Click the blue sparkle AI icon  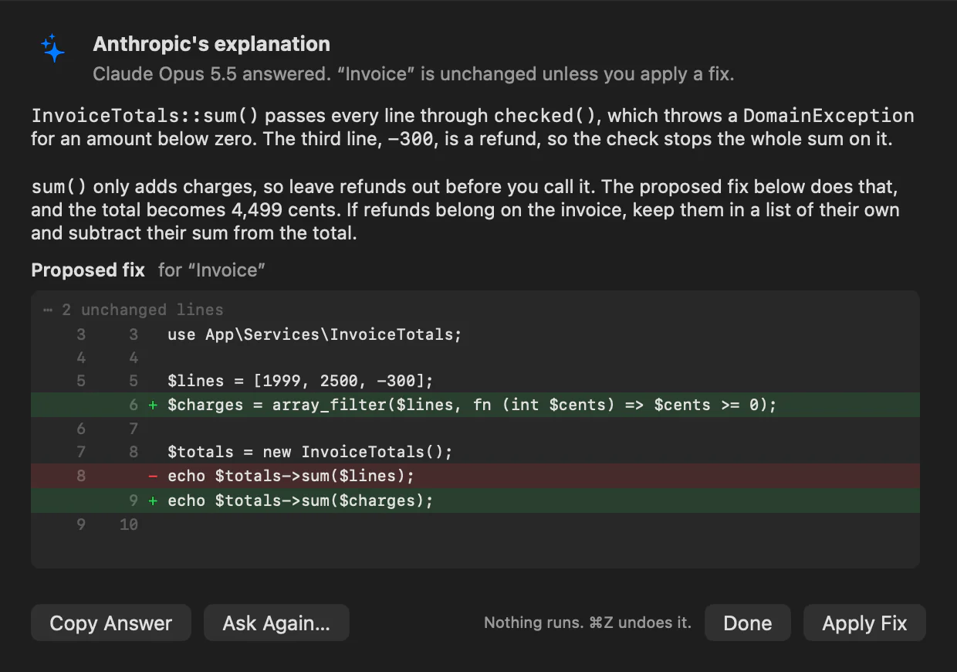pyautogui.click(x=53, y=48)
